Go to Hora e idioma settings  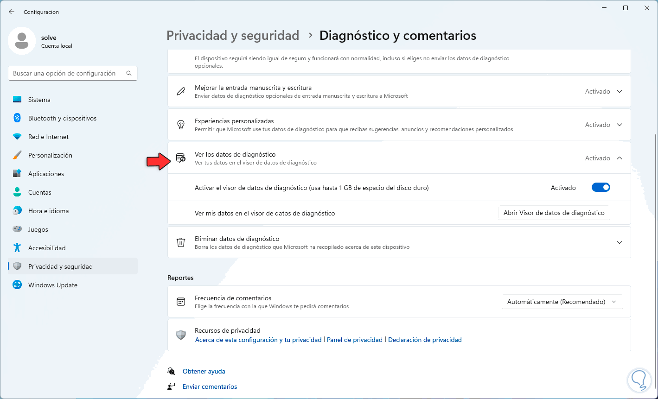(x=48, y=211)
